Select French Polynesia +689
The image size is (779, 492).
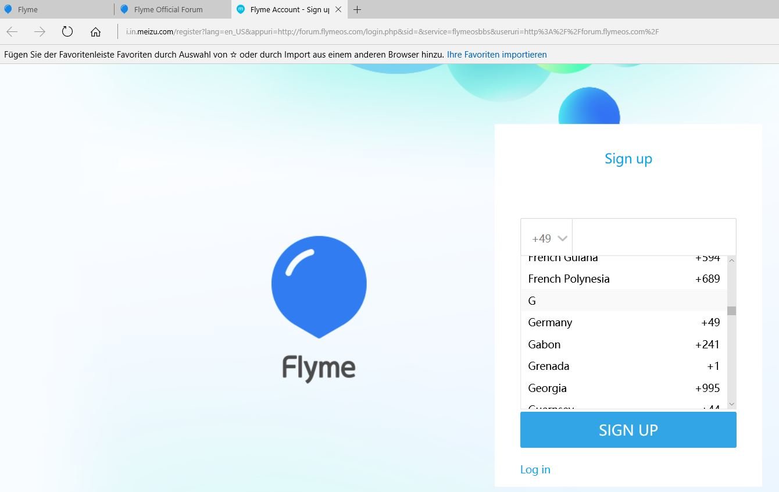[x=624, y=279]
